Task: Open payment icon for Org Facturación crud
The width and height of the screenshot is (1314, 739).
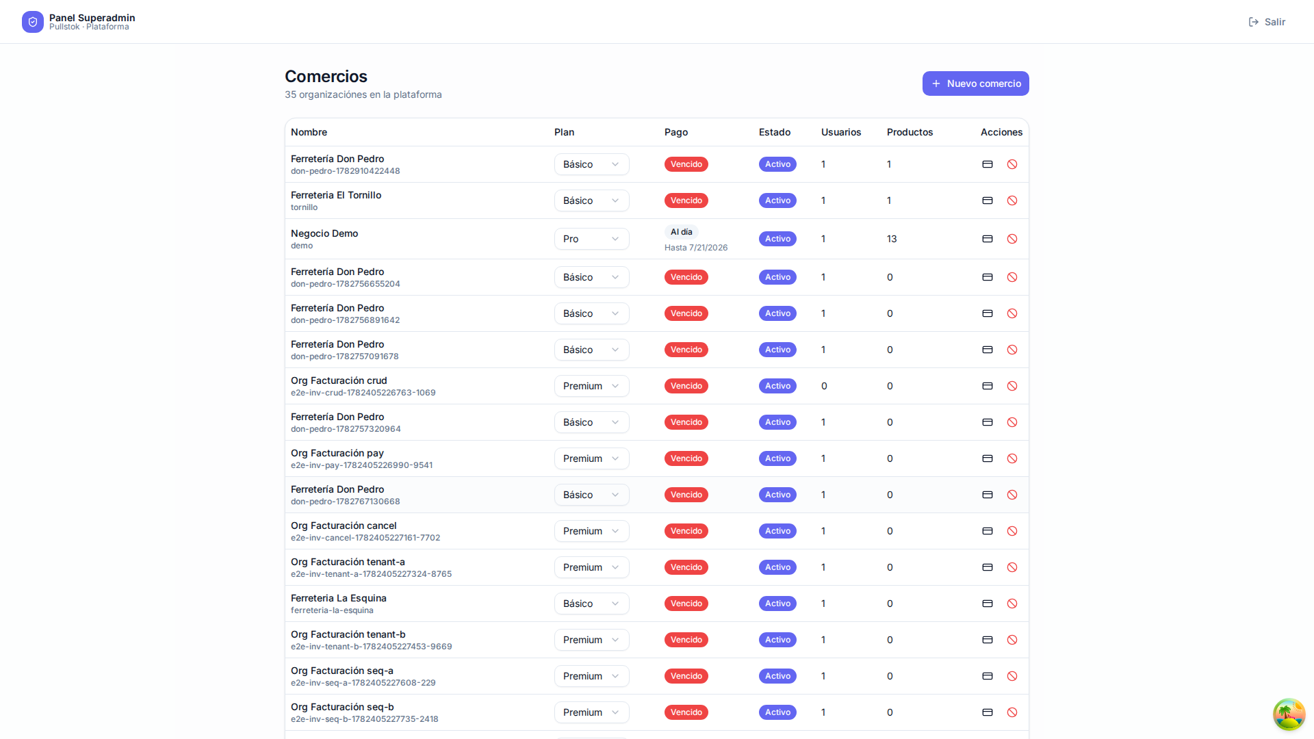Action: (x=988, y=386)
